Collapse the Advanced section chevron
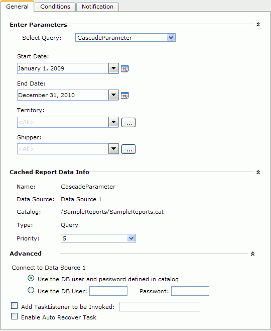 tap(252, 254)
